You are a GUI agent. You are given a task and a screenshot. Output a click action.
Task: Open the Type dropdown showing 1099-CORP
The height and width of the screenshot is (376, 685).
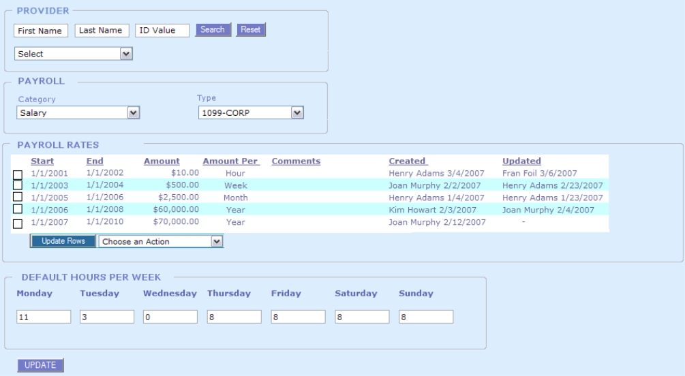pyautogui.click(x=250, y=113)
